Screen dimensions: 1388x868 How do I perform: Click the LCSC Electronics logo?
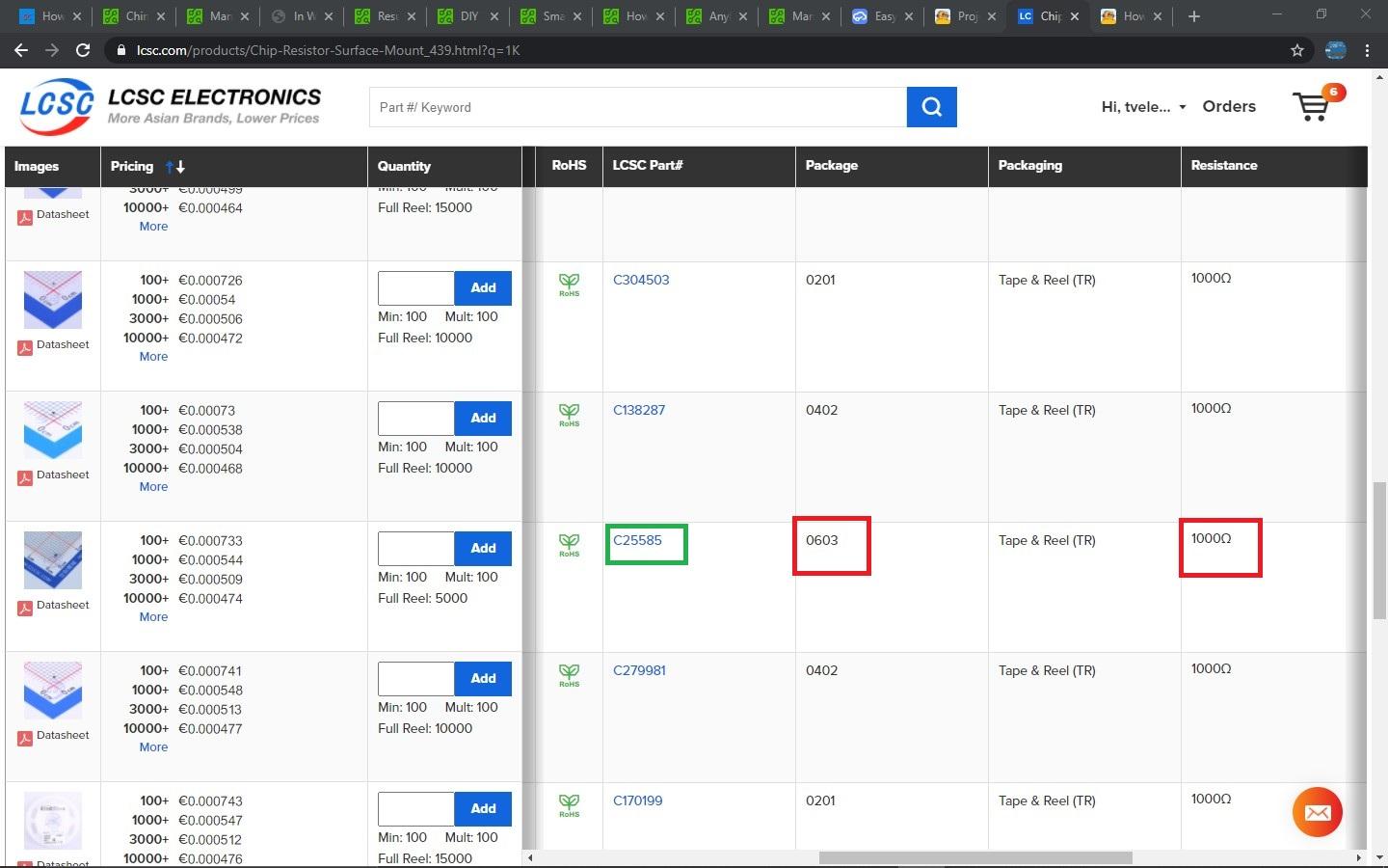coord(171,106)
